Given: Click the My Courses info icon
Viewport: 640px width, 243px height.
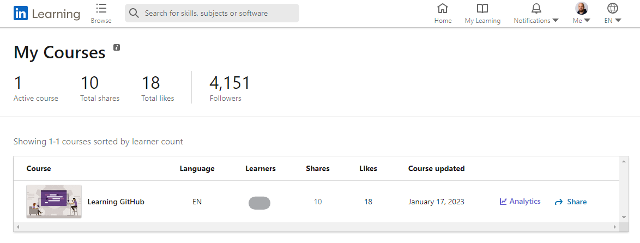Looking at the screenshot, I should point(117,47).
